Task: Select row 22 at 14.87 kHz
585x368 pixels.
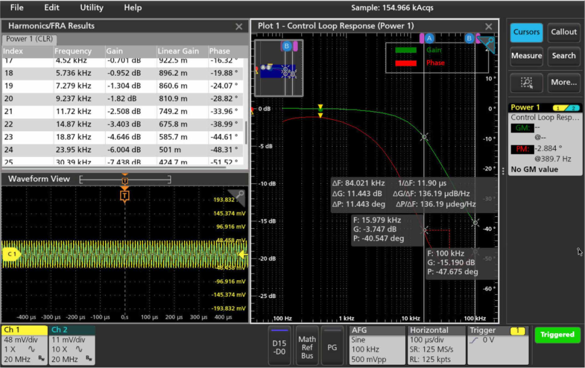Action: coord(123,124)
